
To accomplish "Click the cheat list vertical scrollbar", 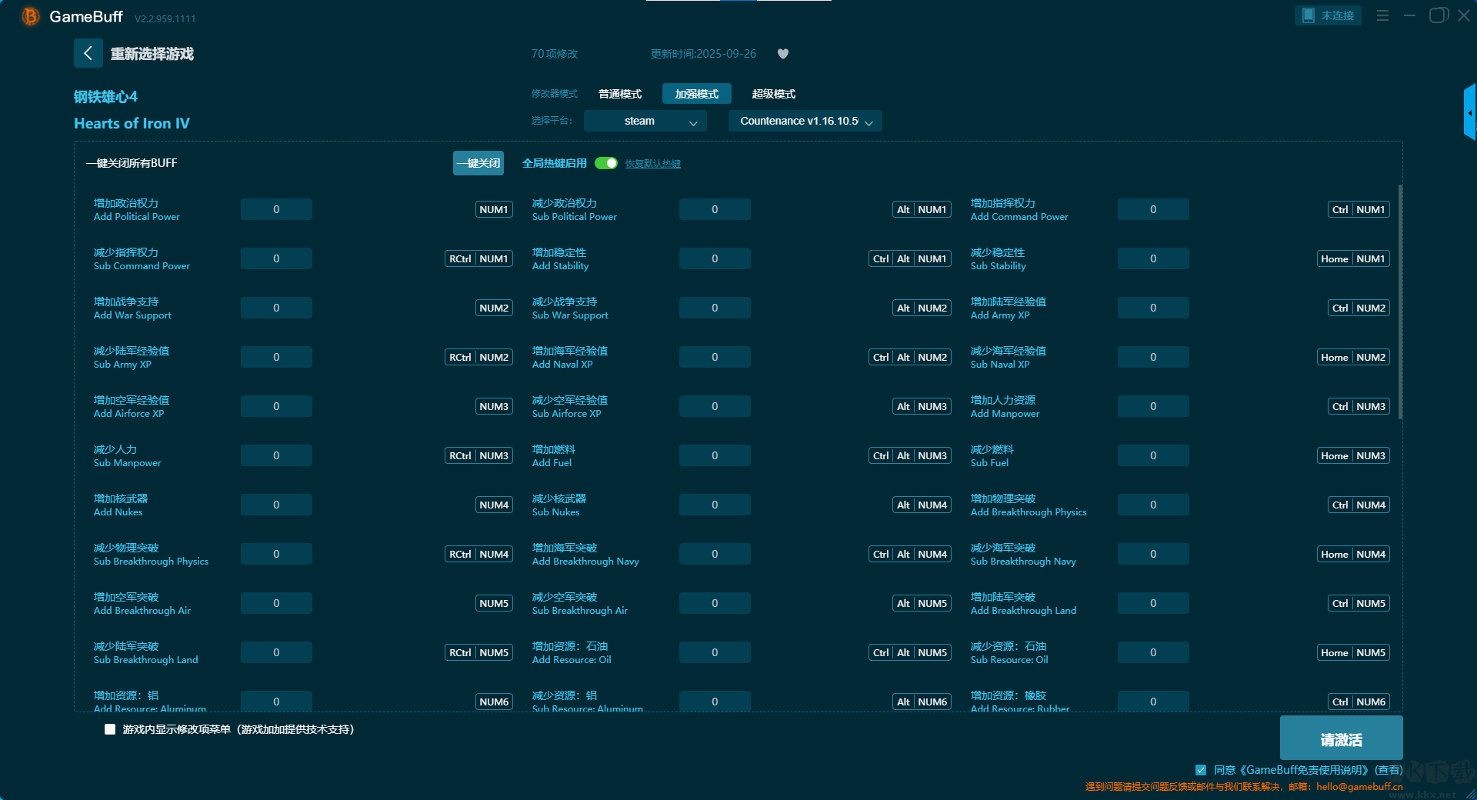I will click(x=1399, y=302).
